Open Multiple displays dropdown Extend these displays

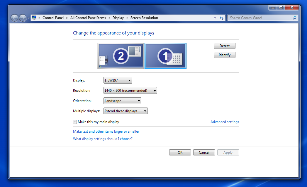click(125, 111)
